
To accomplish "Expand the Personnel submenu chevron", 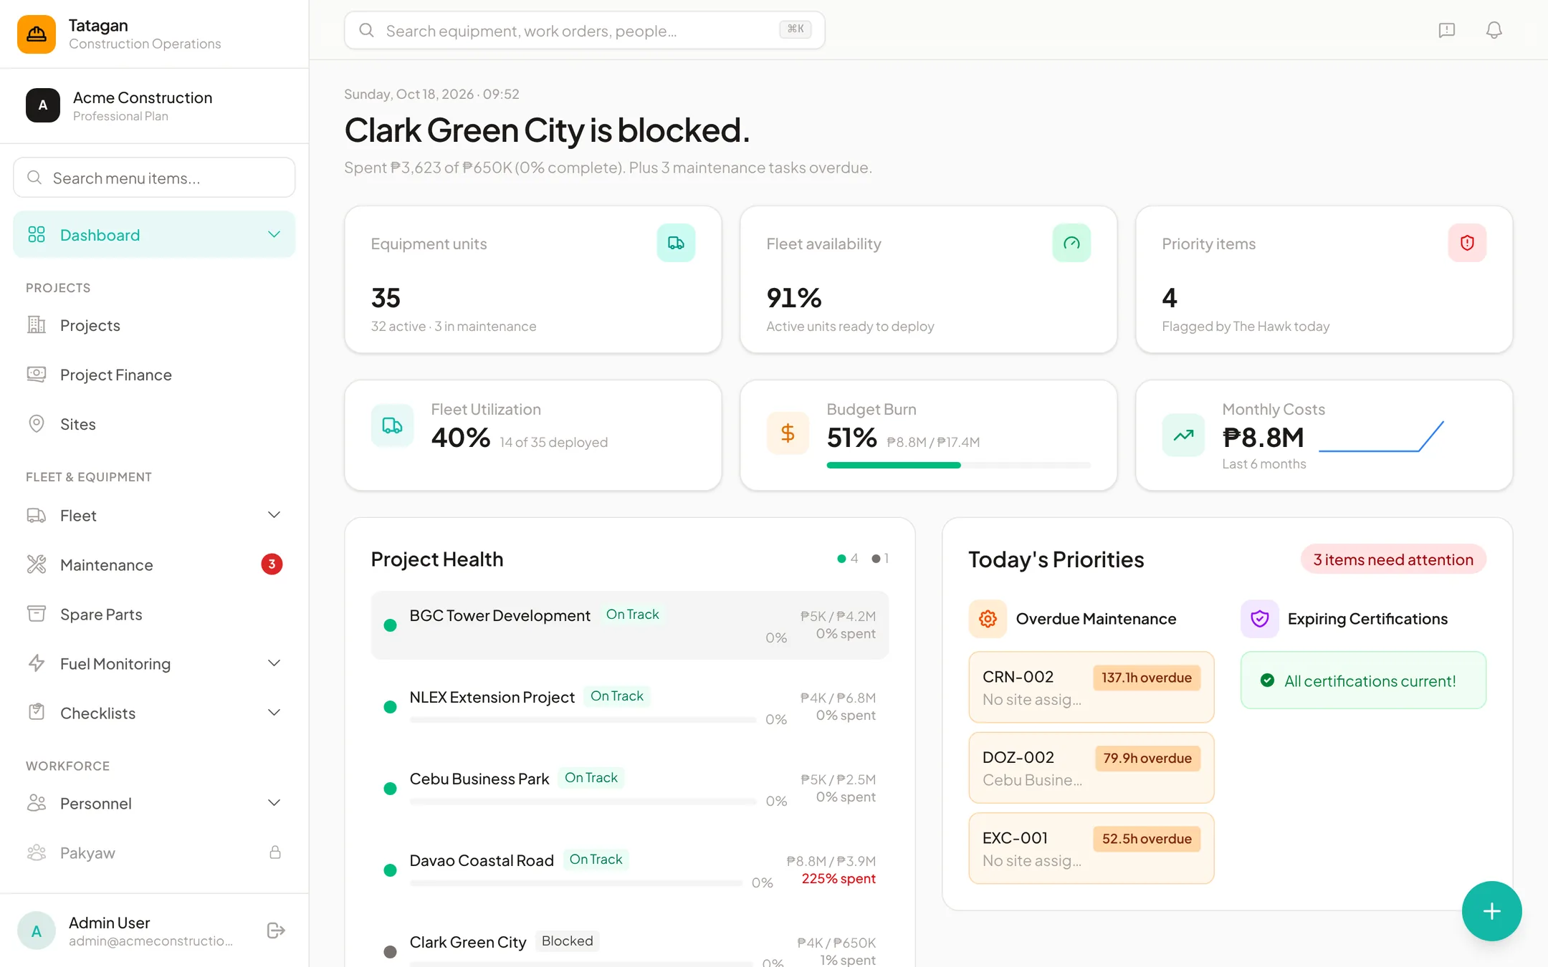I will tap(274, 803).
